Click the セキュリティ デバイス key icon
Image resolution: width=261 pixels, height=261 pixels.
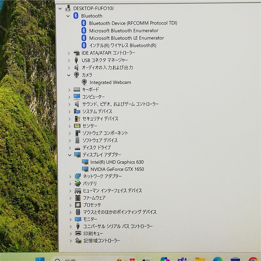click(78, 118)
